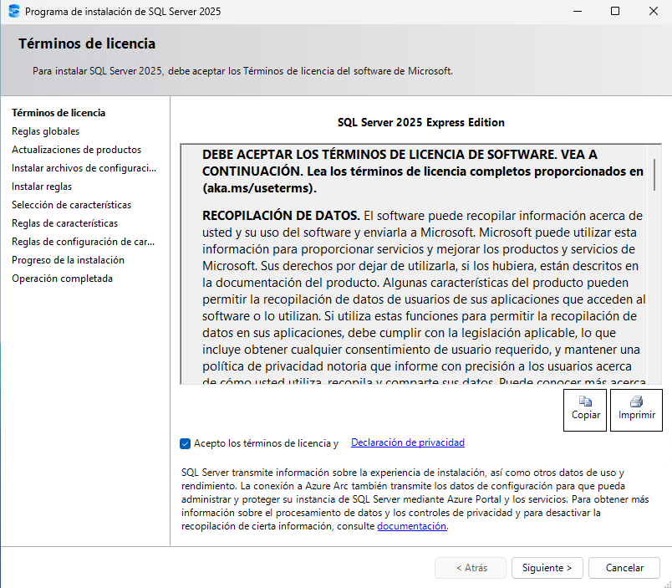Select Reglas de configuración de car... step

83,242
